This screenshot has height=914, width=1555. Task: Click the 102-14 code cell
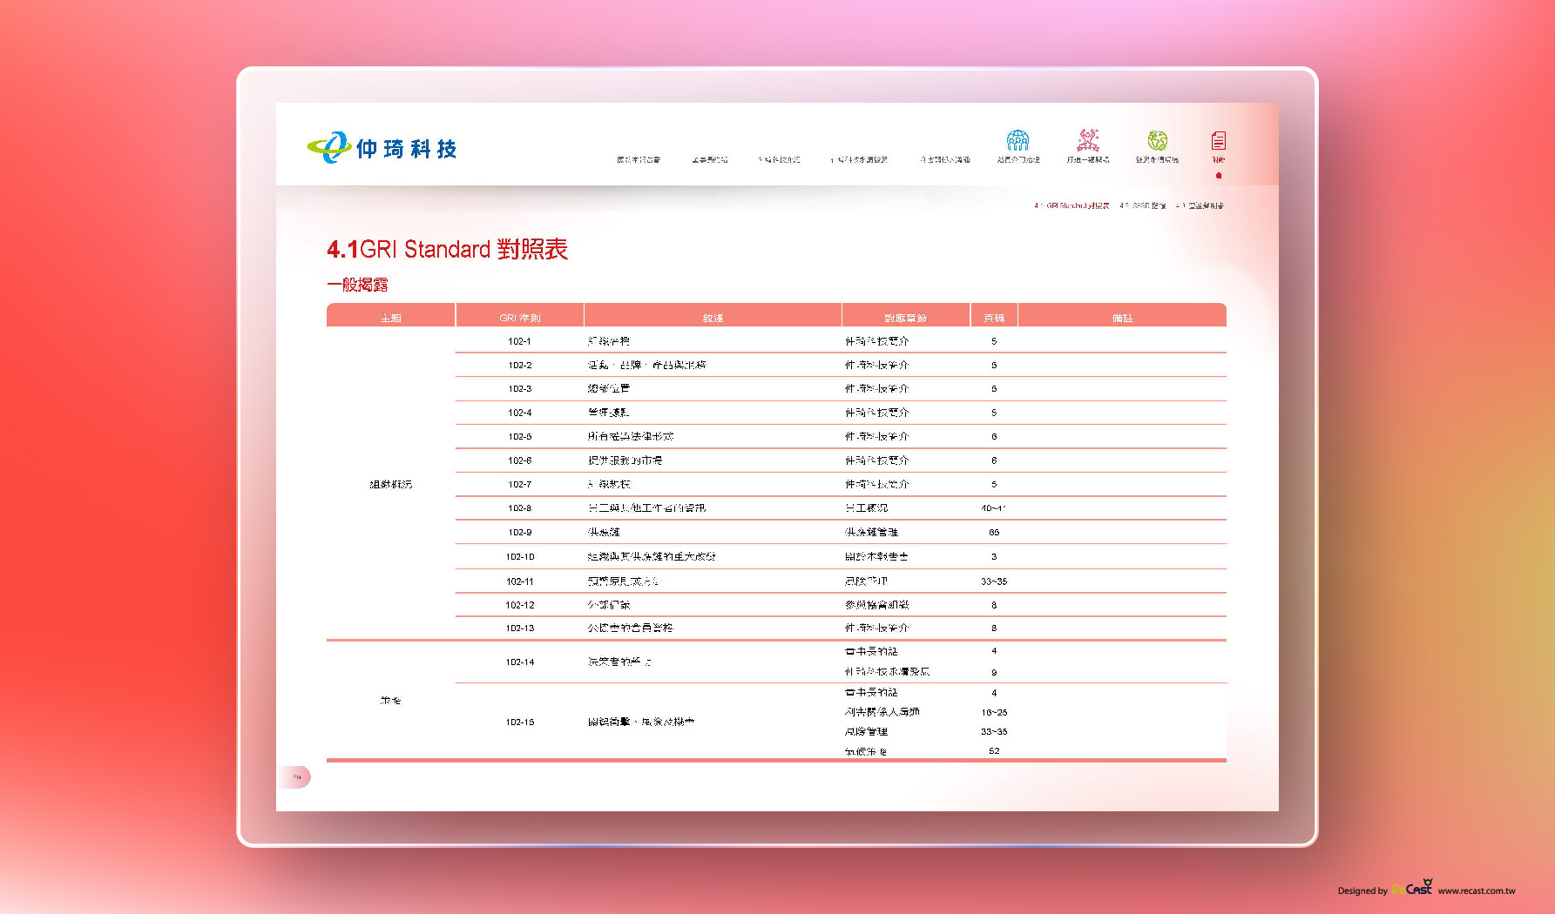pos(520,662)
